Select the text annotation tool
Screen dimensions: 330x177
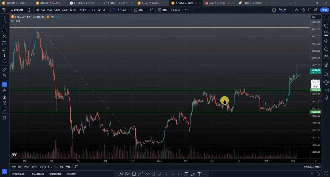coord(4,55)
